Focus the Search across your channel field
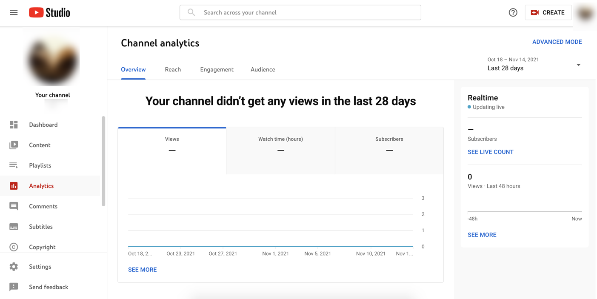 pos(300,12)
